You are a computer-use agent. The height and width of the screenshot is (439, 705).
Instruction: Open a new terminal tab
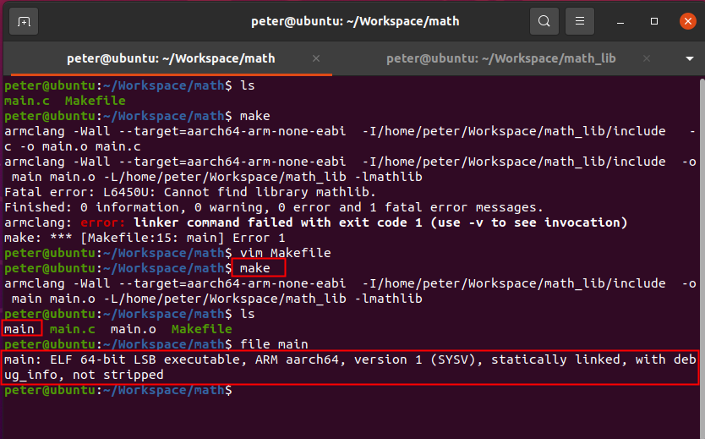point(25,21)
